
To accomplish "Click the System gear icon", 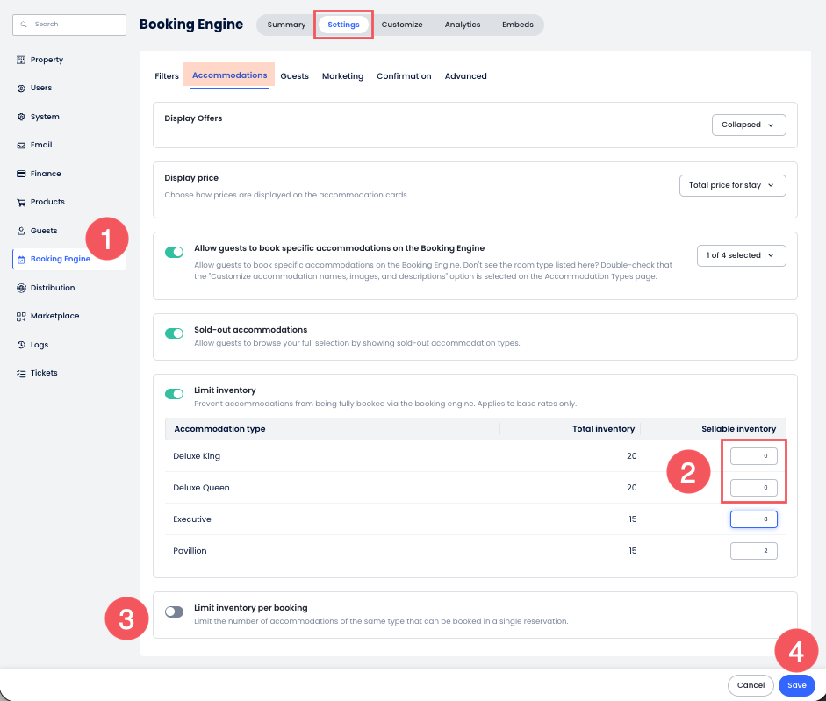I will coord(21,117).
